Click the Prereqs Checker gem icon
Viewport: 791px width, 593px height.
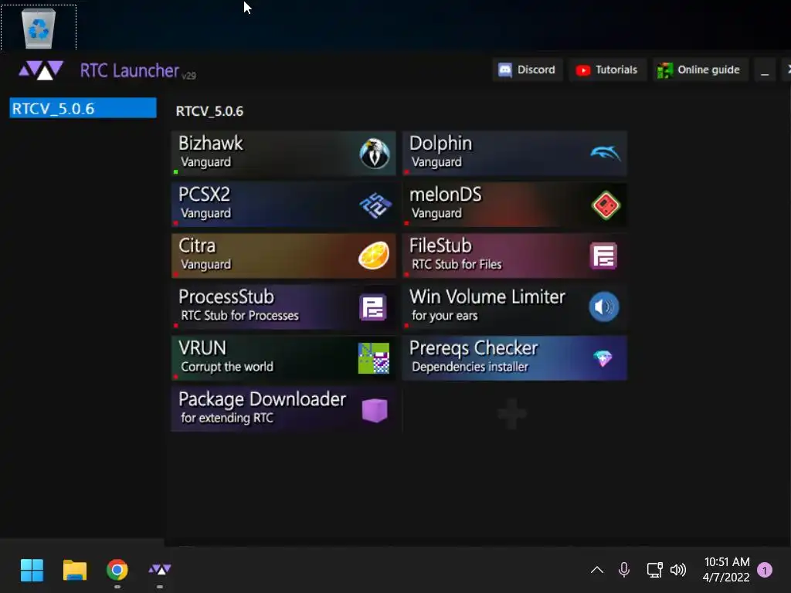603,358
